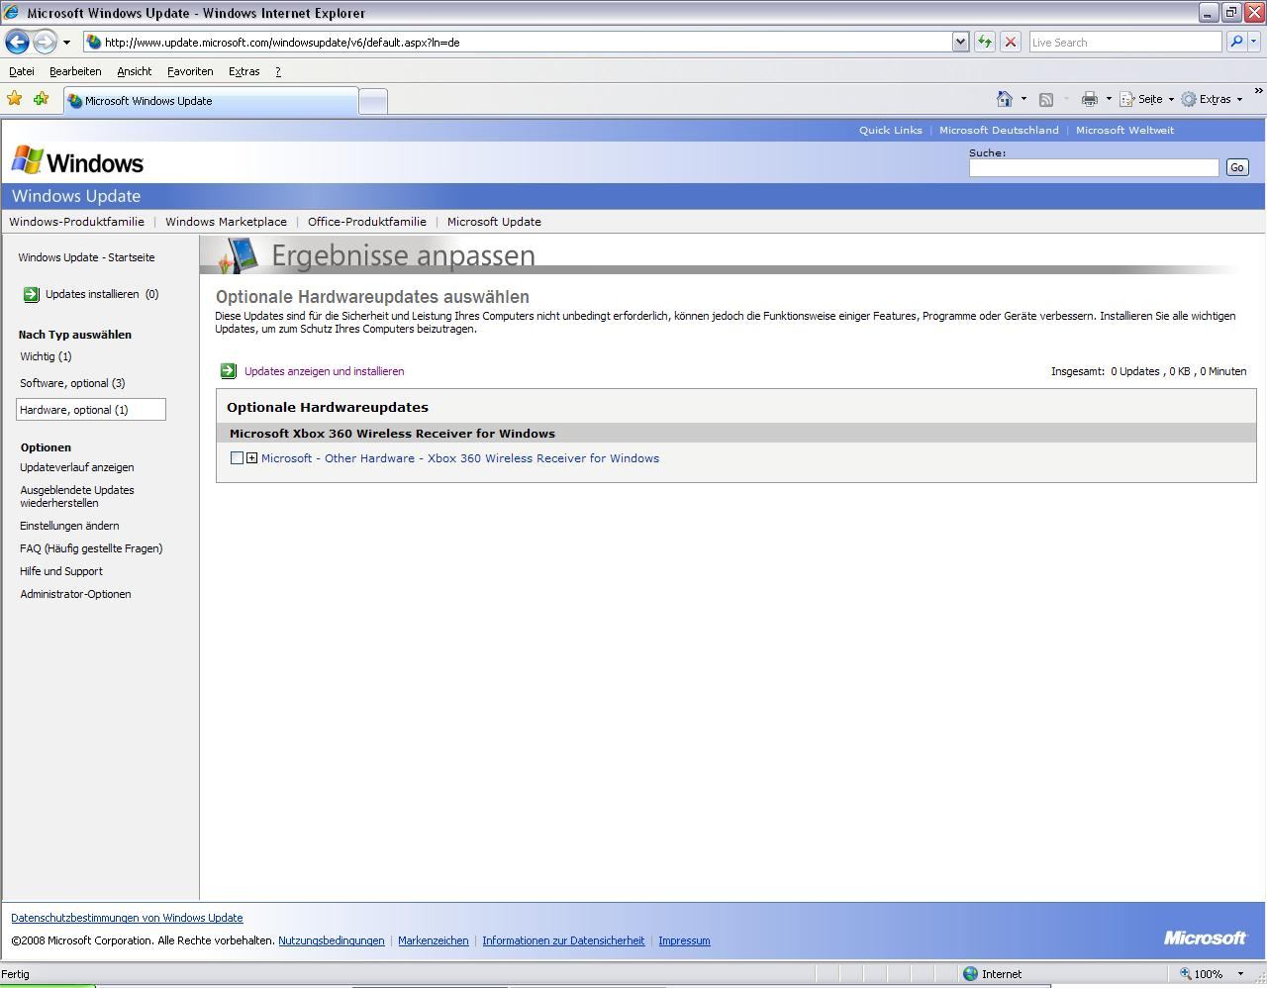Open Einstellungen ändern option
This screenshot has height=988, width=1267.
click(69, 526)
